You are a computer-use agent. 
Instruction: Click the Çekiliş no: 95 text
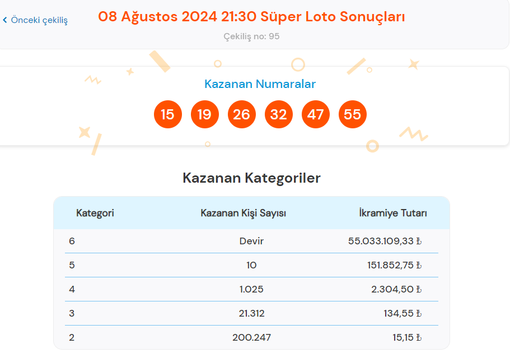coord(251,36)
